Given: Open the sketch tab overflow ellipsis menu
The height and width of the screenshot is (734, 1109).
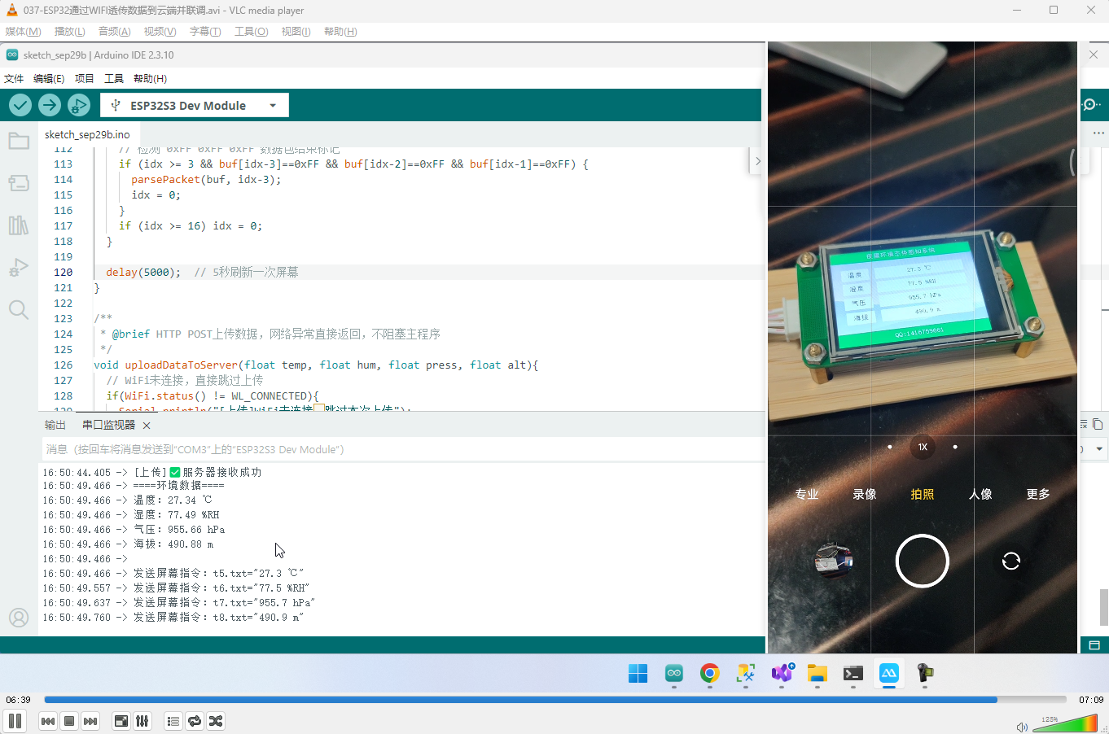Looking at the screenshot, I should pos(1098,133).
